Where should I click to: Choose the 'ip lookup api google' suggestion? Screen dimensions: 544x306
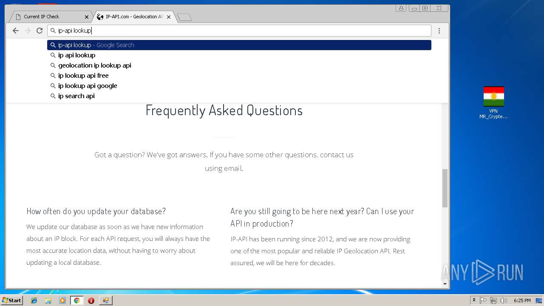point(239,86)
